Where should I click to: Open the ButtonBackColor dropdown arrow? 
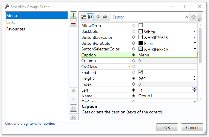pyautogui.click(x=195, y=37)
